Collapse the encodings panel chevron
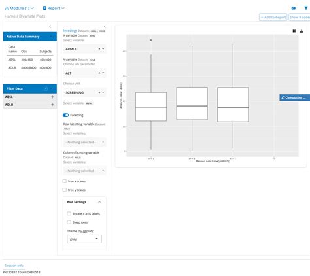 pos(105,27)
